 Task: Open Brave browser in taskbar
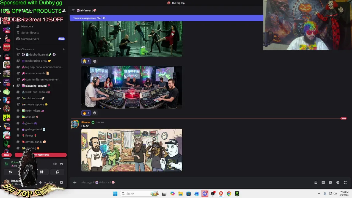221,194
